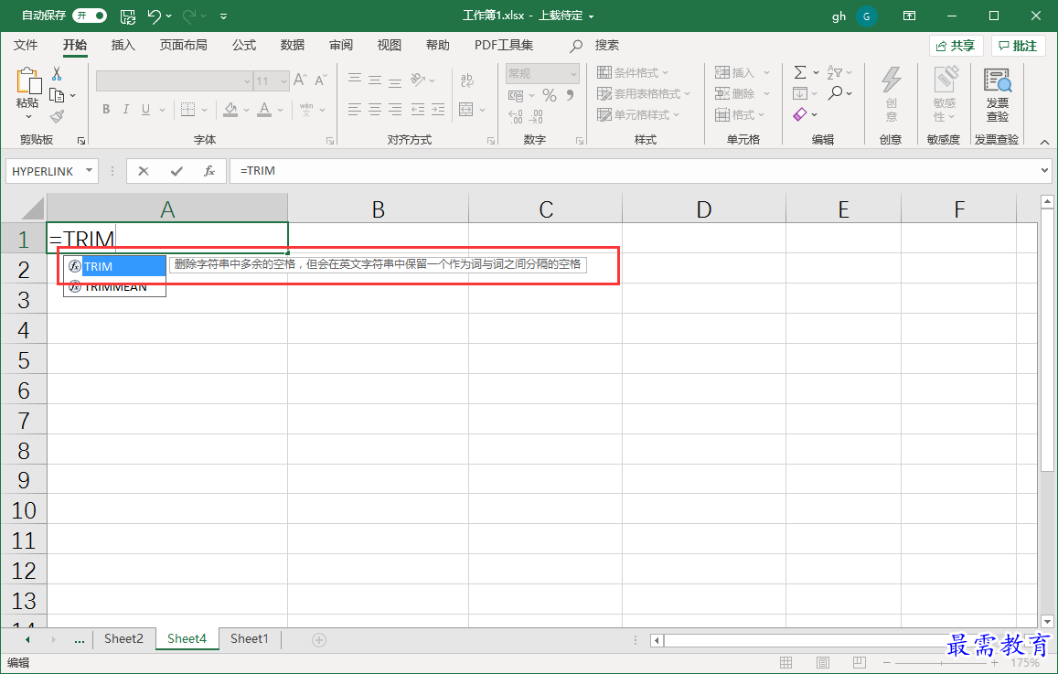Open the font name combo box
The height and width of the screenshot is (674, 1058).
tap(174, 81)
